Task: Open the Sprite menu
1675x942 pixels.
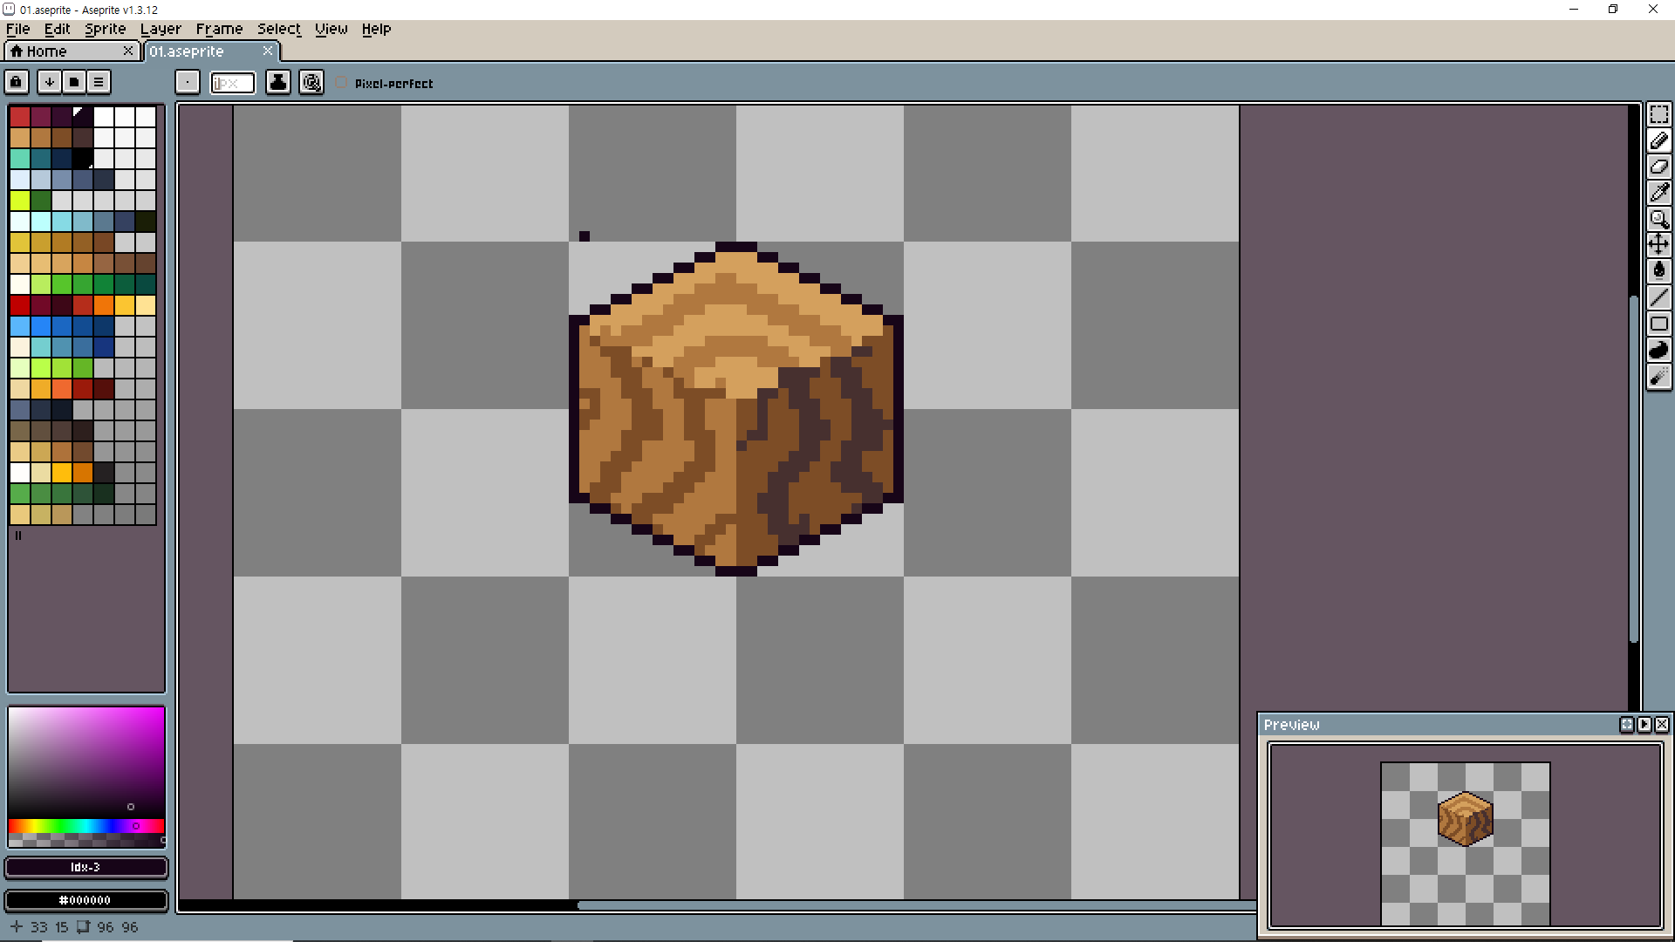Action: [105, 29]
